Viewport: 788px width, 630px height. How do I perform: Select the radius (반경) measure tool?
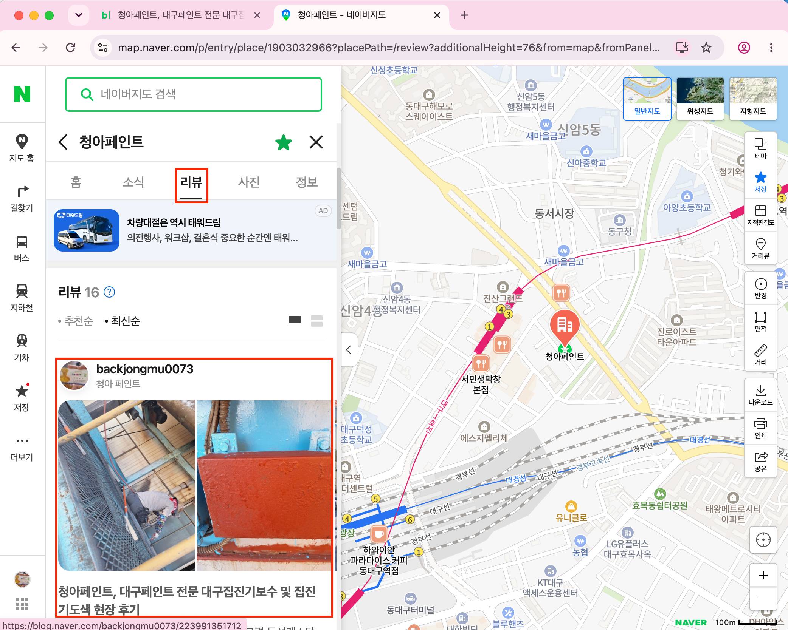tap(761, 288)
